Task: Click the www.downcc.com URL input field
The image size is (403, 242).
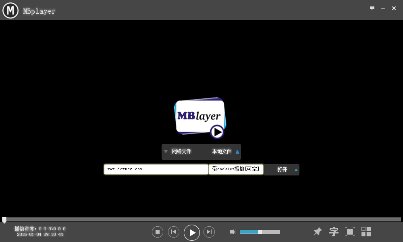Action: pos(156,169)
